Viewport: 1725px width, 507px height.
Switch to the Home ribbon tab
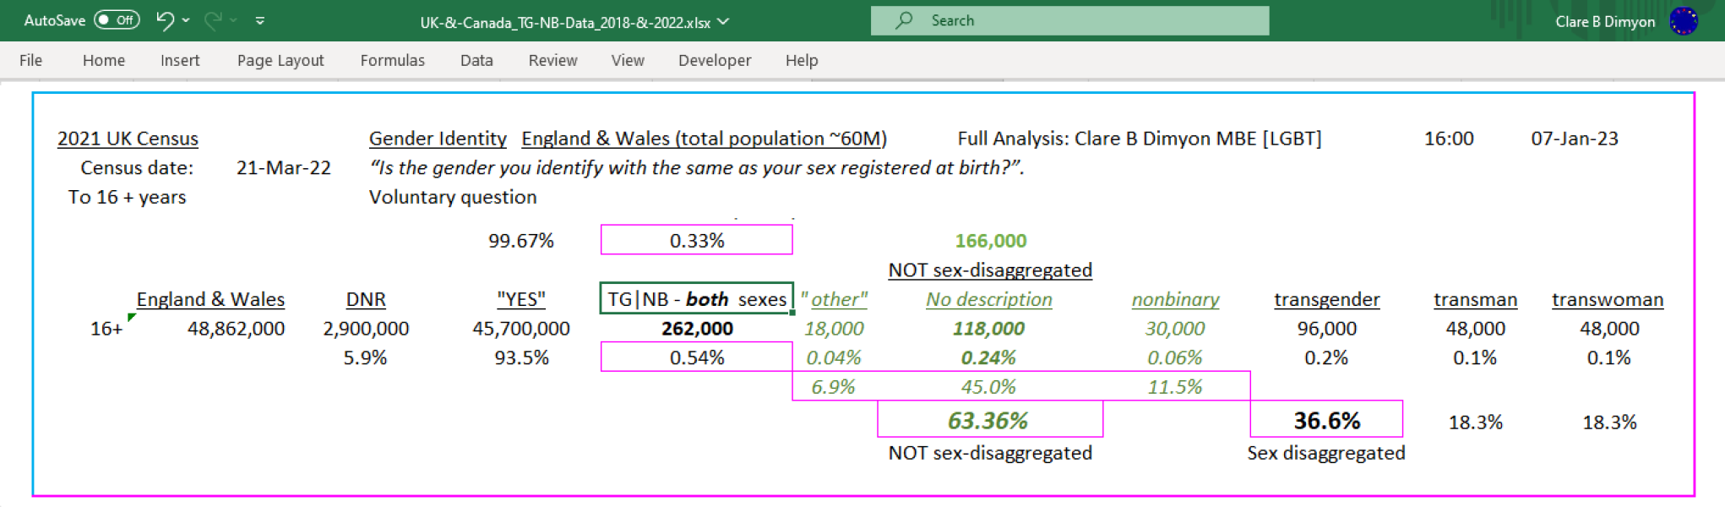point(104,60)
